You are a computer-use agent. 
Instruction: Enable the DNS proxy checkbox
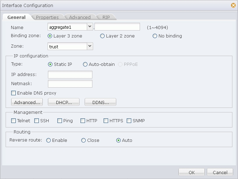click(14, 93)
